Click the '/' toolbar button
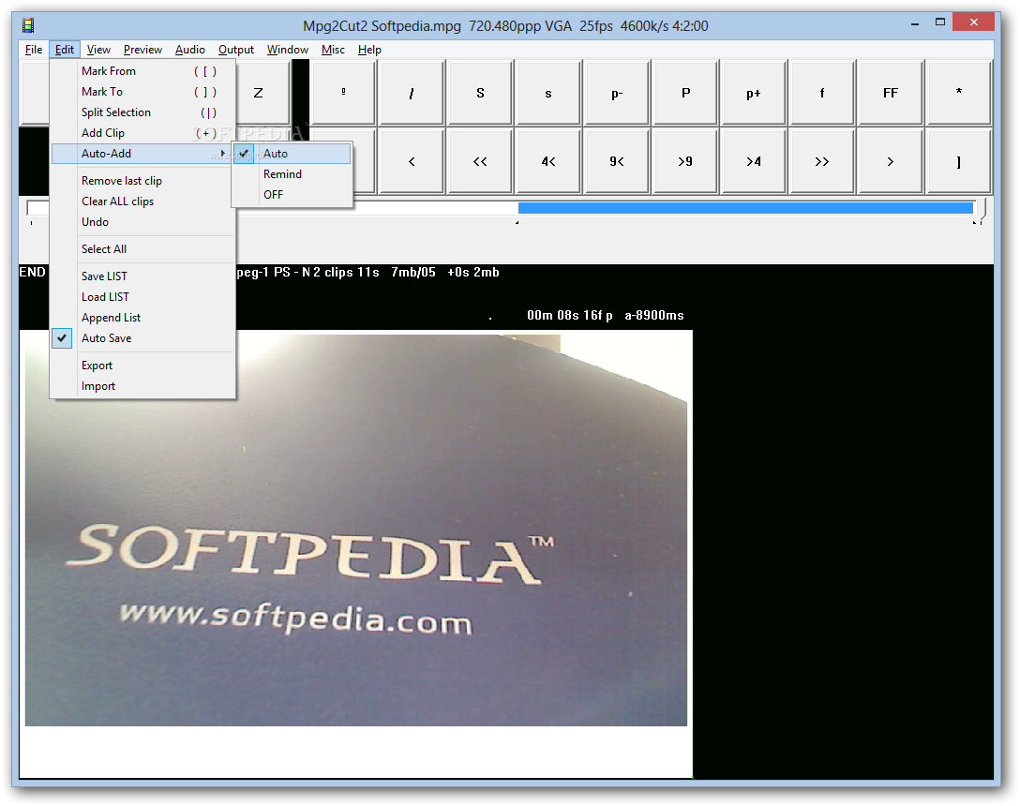This screenshot has width=1020, height=806. coord(412,93)
